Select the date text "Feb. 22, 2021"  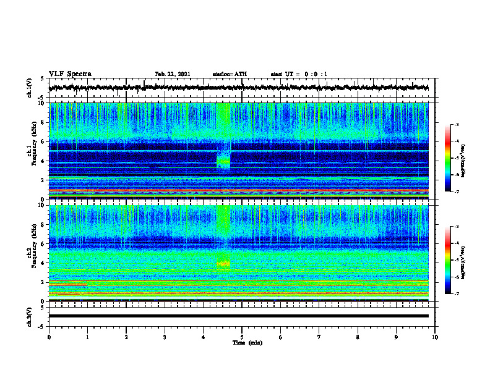click(173, 74)
